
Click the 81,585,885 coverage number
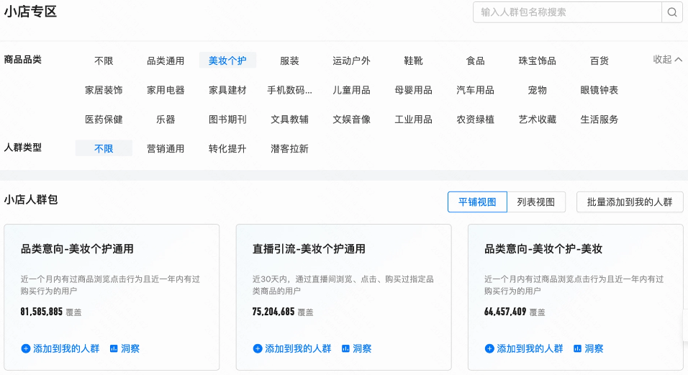coord(42,312)
